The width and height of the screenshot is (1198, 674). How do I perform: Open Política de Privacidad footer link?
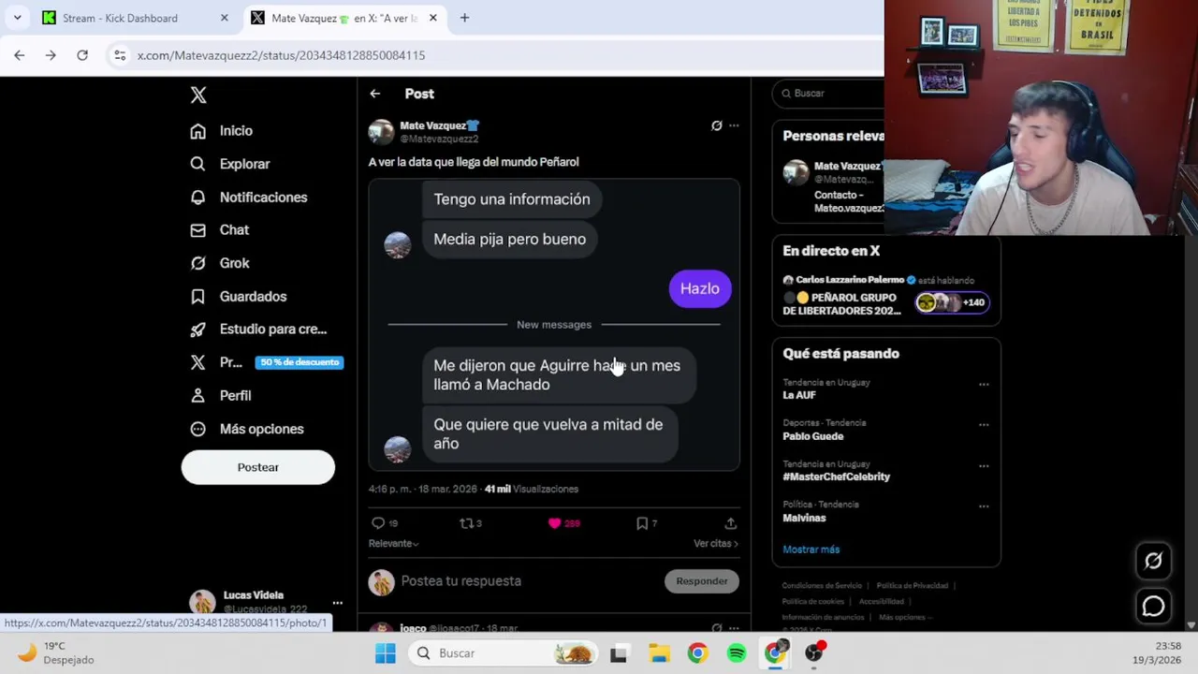(x=912, y=586)
